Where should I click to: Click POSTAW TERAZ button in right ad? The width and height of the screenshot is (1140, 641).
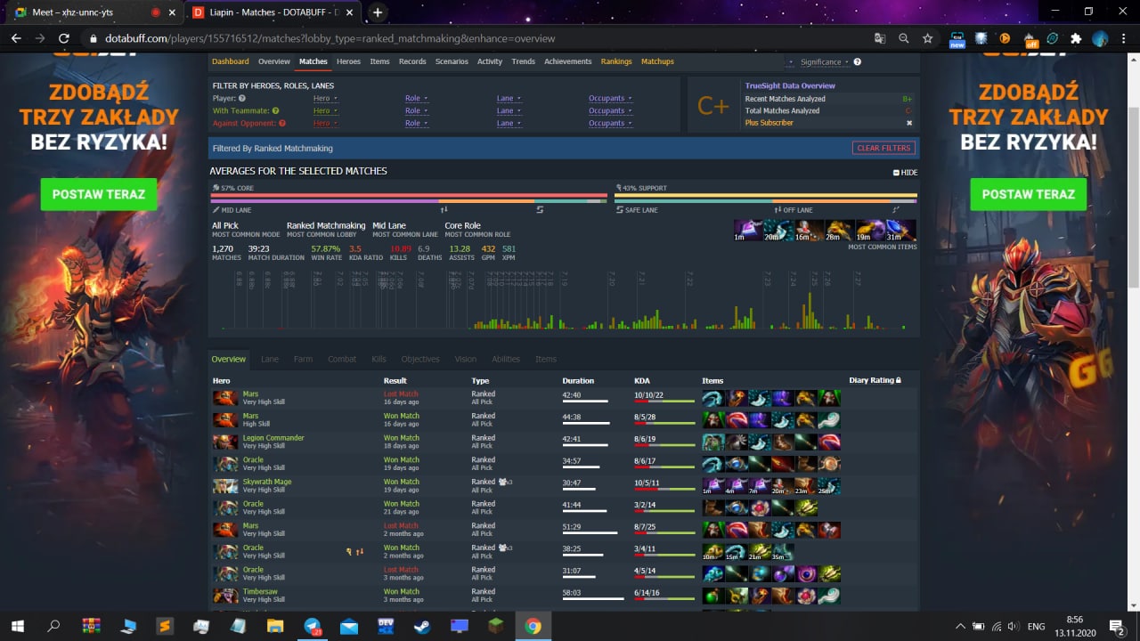[x=1029, y=194]
